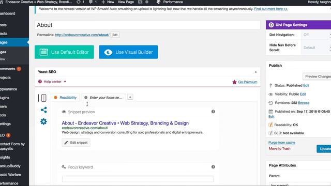Viewport: 331px width, 186px height.
Task: Click the updates refresh icon in admin bar
Action: click(x=79, y=2)
